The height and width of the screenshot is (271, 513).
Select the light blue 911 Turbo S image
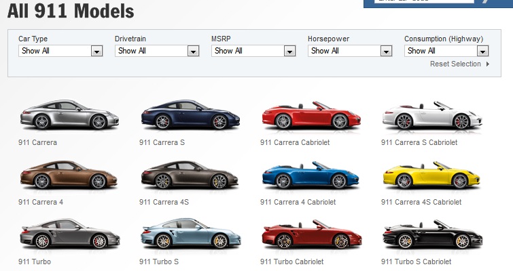click(x=191, y=234)
